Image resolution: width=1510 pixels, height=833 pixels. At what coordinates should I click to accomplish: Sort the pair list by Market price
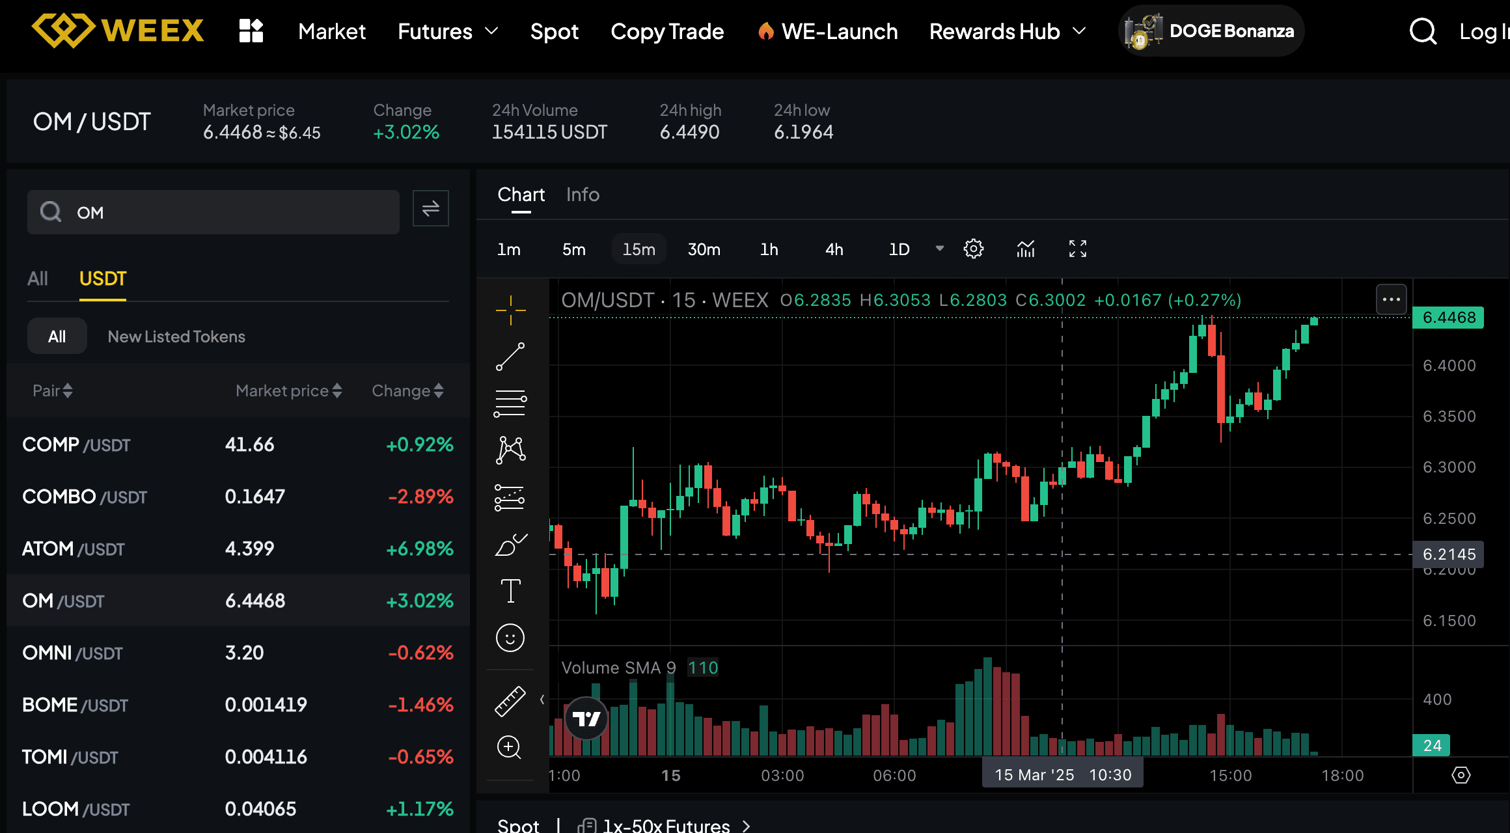click(288, 390)
